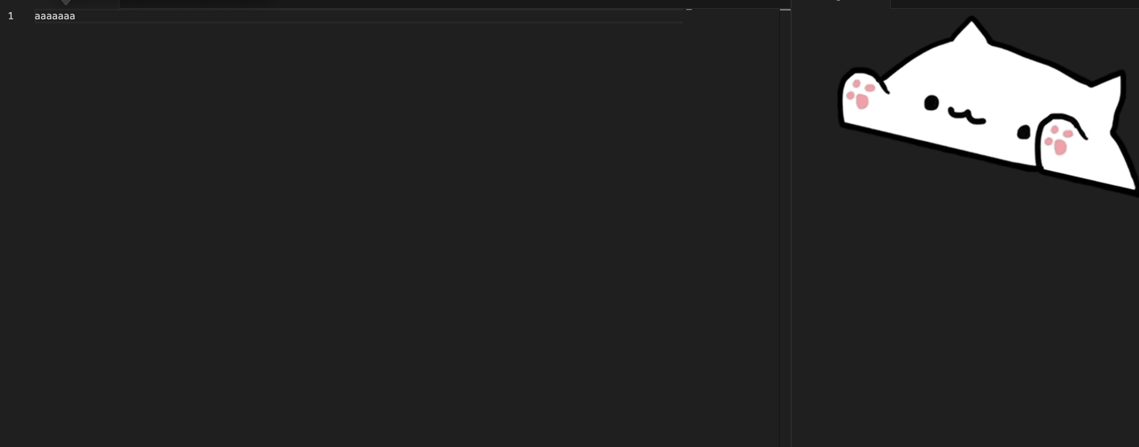The height and width of the screenshot is (447, 1139).
Task: Click the cat's pointed left ear
Action: tap(971, 31)
